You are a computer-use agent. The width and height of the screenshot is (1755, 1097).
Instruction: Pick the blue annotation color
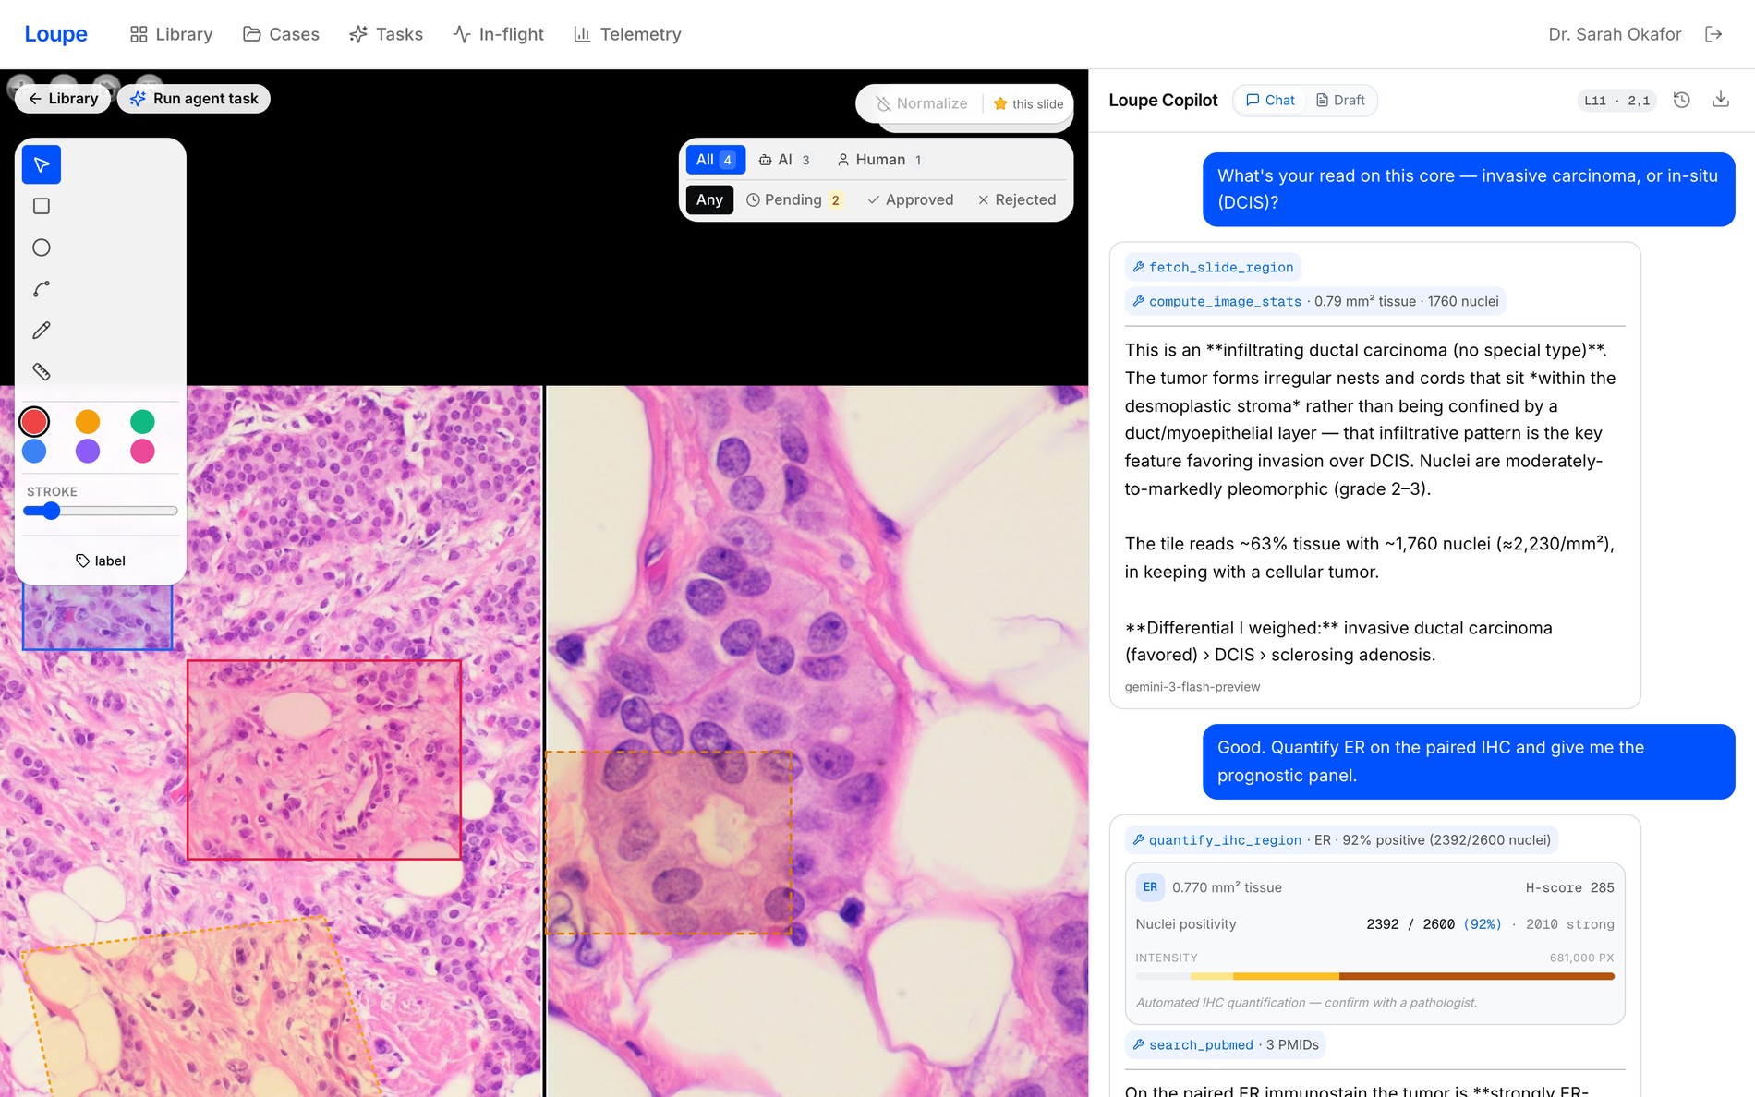34,451
